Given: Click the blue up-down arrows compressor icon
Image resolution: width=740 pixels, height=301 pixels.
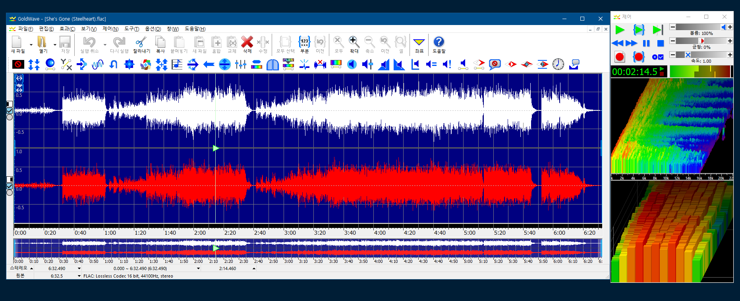Looking at the screenshot, I should (34, 64).
